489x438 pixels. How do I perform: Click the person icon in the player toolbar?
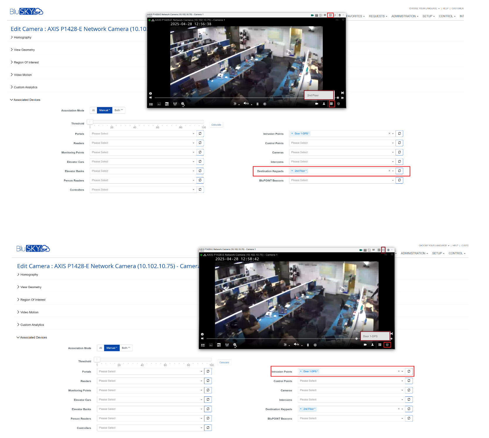pos(324,104)
